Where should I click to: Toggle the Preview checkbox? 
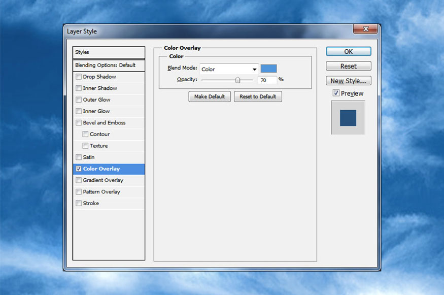point(336,93)
